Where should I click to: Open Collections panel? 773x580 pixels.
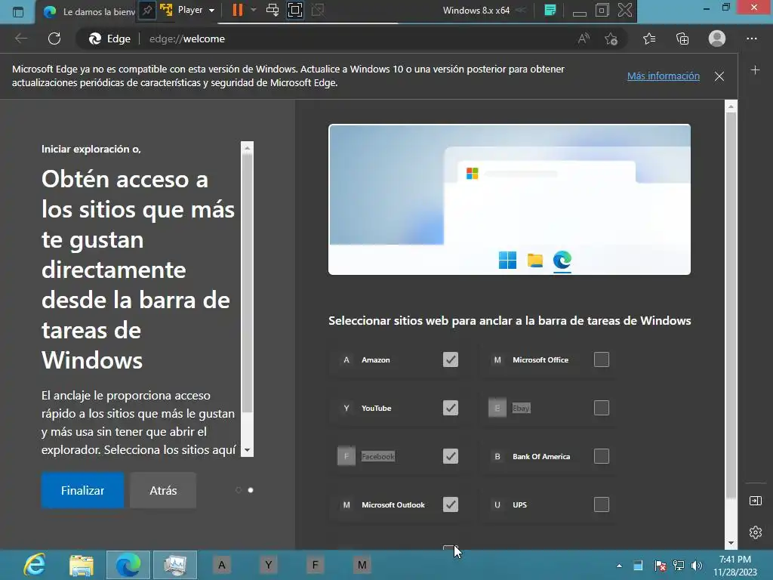[x=682, y=39]
